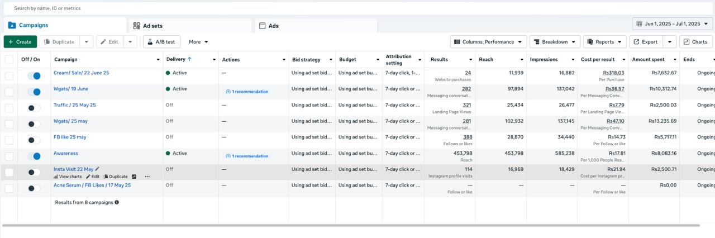
Task: Open the Cream/ Sale/ 22 June 25 campaign link
Action: point(82,73)
